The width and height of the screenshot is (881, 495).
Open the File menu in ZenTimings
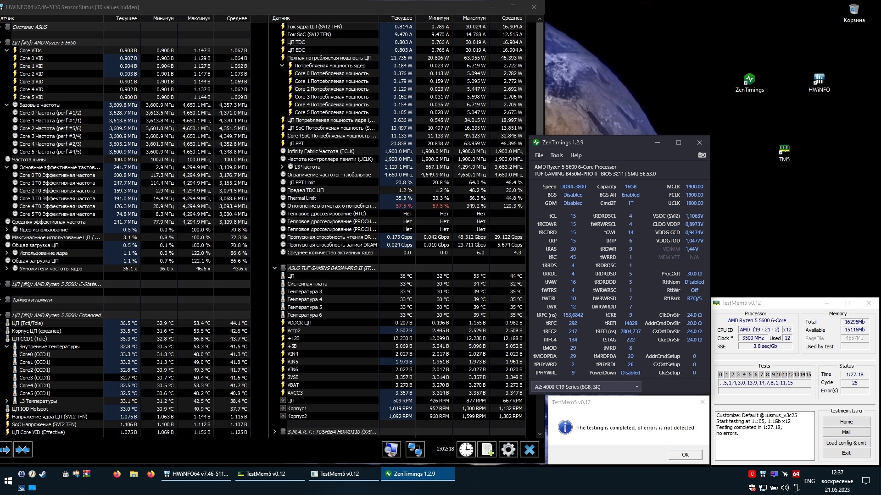pos(539,155)
